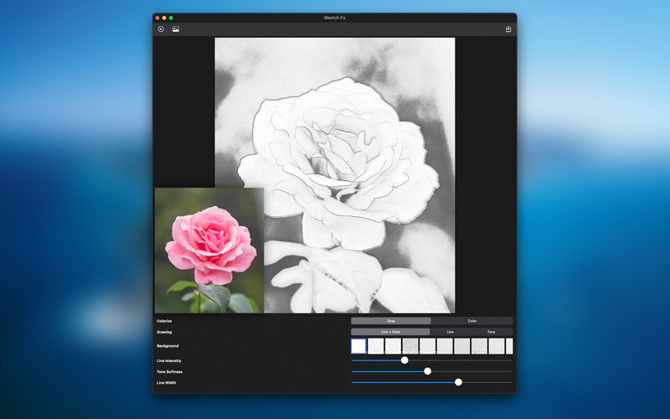The width and height of the screenshot is (670, 419).
Task: Zoom the window with the green button
Action: pyautogui.click(x=171, y=18)
